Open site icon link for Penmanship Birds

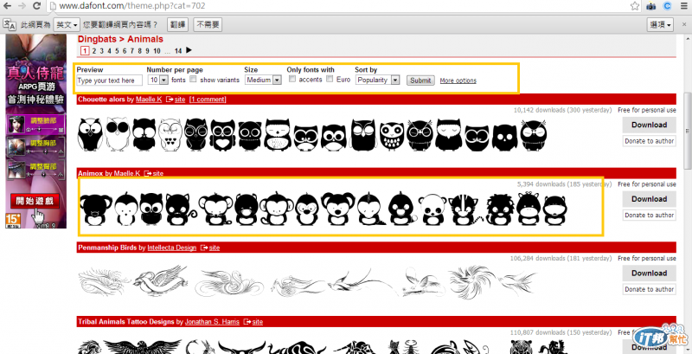tap(204, 248)
